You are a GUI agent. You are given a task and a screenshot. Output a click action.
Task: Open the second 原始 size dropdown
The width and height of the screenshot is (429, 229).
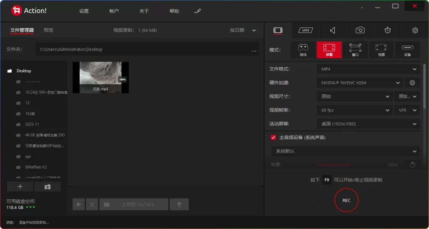tap(407, 96)
